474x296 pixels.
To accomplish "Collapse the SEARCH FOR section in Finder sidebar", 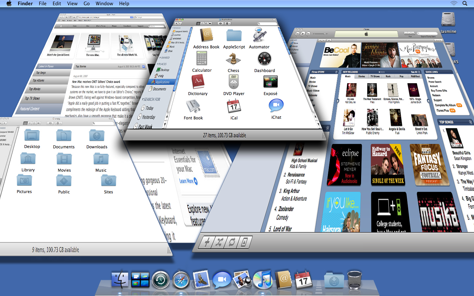I will click(x=143, y=99).
